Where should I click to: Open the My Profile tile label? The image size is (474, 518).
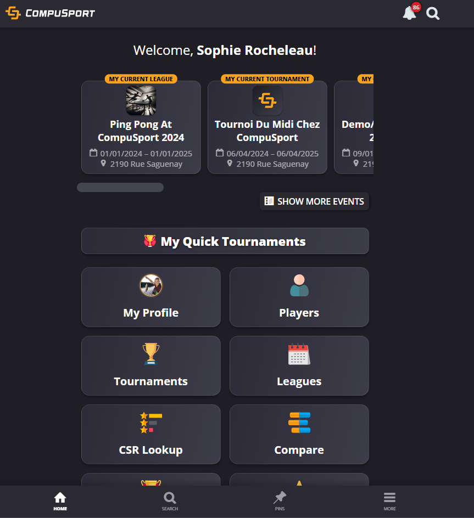tap(151, 313)
